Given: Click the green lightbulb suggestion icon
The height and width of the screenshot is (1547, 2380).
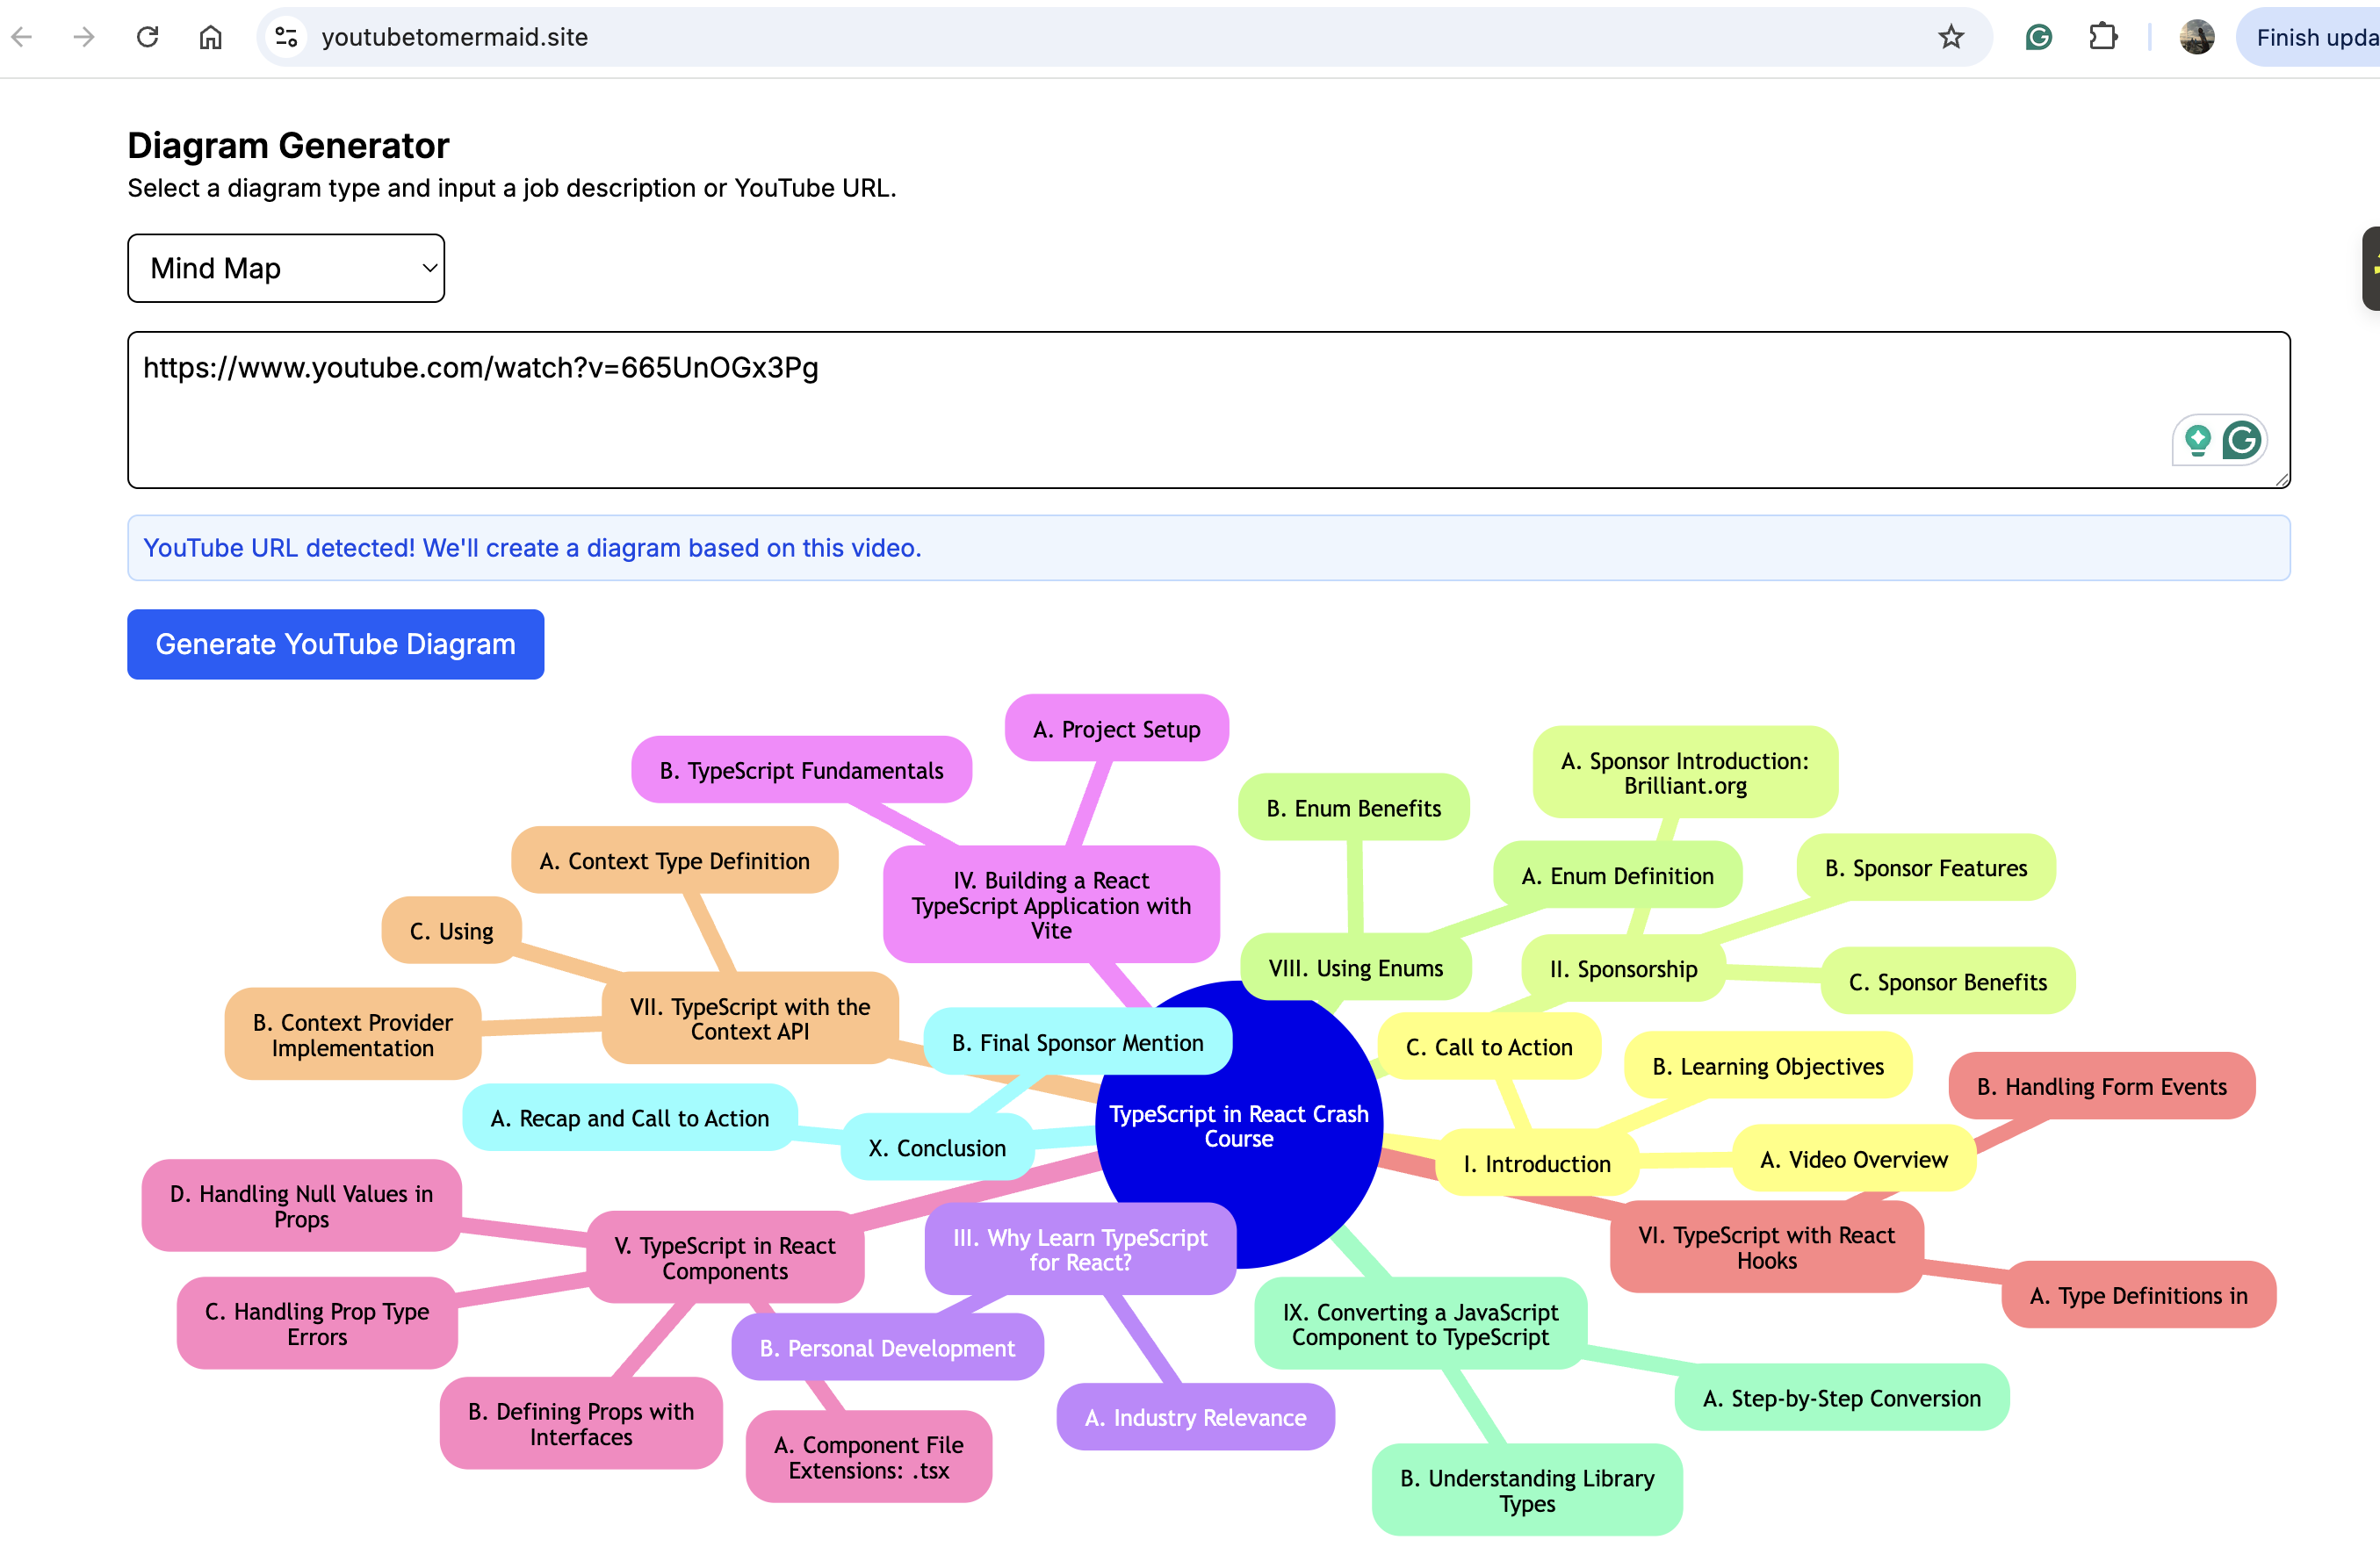Looking at the screenshot, I should point(2197,440).
